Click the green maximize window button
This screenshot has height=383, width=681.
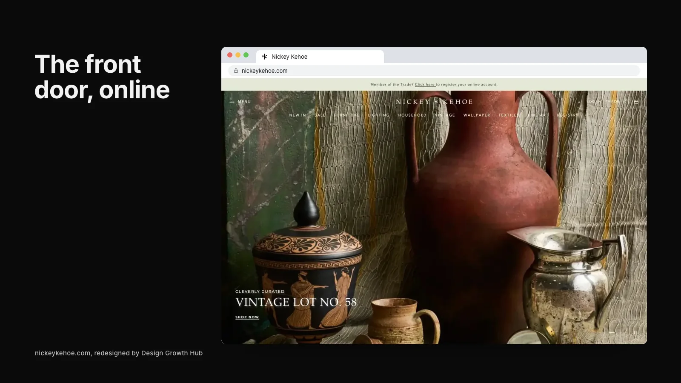[x=246, y=55]
